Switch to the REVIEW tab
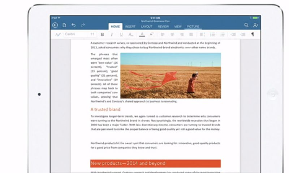 click(x=163, y=27)
